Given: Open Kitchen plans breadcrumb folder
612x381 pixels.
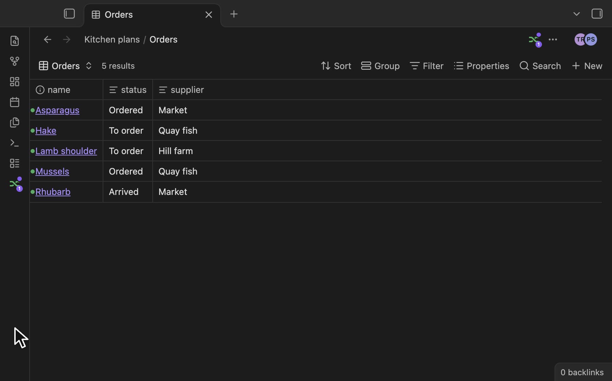Looking at the screenshot, I should (x=112, y=39).
